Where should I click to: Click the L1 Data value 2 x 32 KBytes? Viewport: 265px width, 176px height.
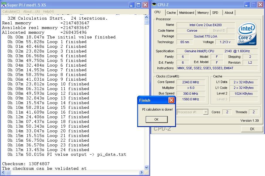point(244,82)
